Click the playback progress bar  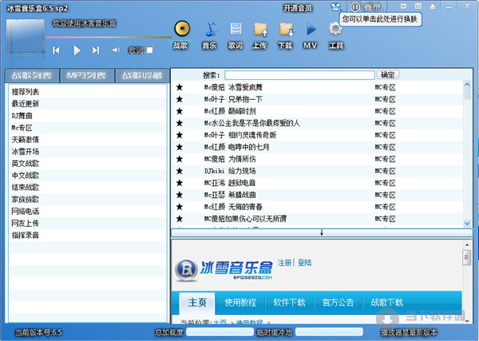tap(109, 38)
